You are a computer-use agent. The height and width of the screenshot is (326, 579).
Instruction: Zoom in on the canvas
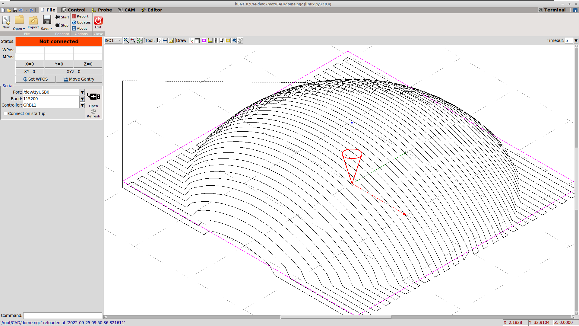pyautogui.click(x=126, y=40)
